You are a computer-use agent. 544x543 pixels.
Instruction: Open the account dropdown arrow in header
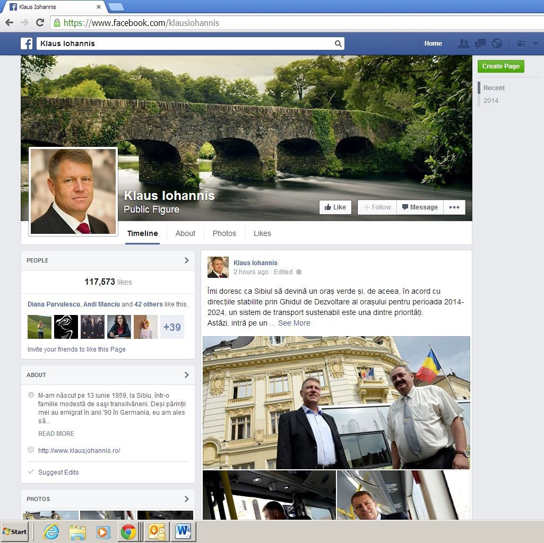click(x=536, y=43)
